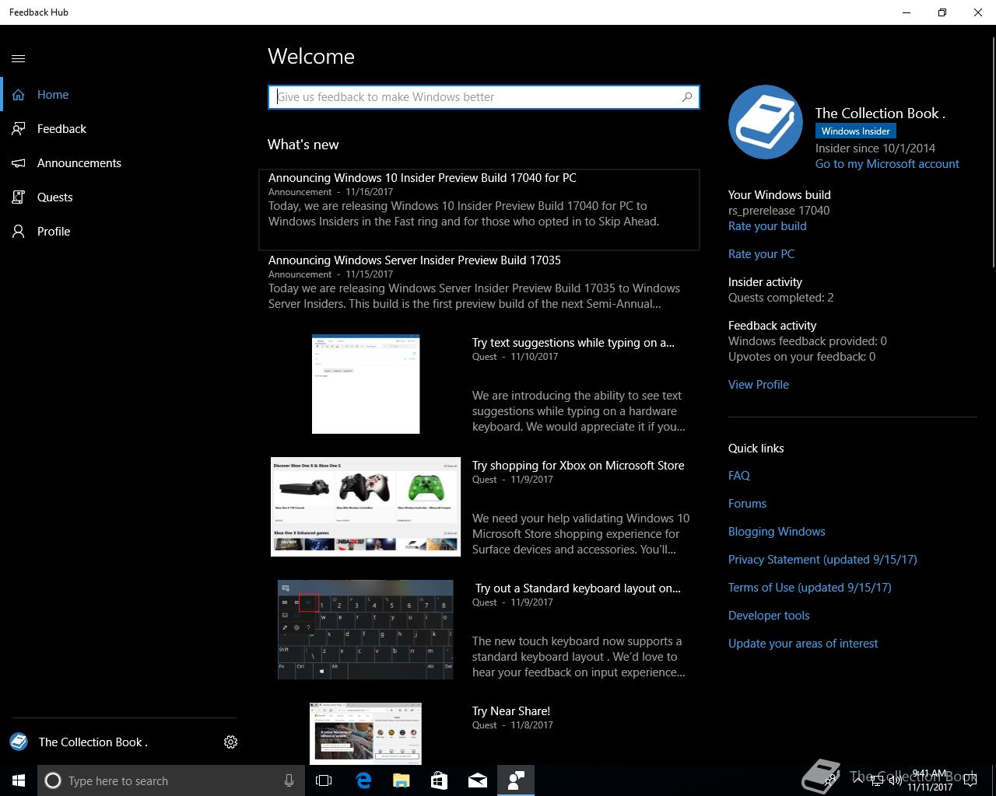Open Privacy Statement link
This screenshot has width=996, height=796.
822,560
